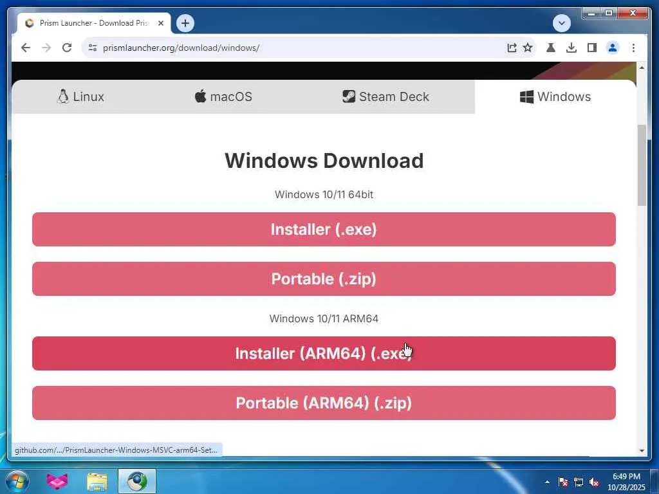Click the page scrollbar up arrow
Screen dimensions: 659x494
642,67
